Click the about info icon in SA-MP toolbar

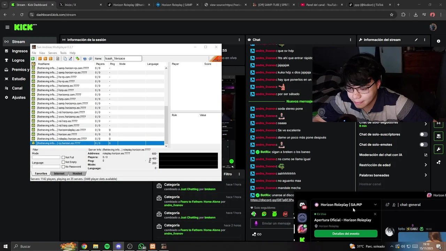[x=90, y=59]
